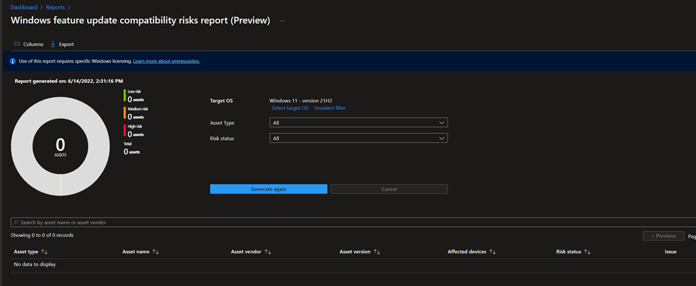Image resolution: width=696 pixels, height=286 pixels.
Task: Sort by Asset type column arrows
Action: pos(44,252)
